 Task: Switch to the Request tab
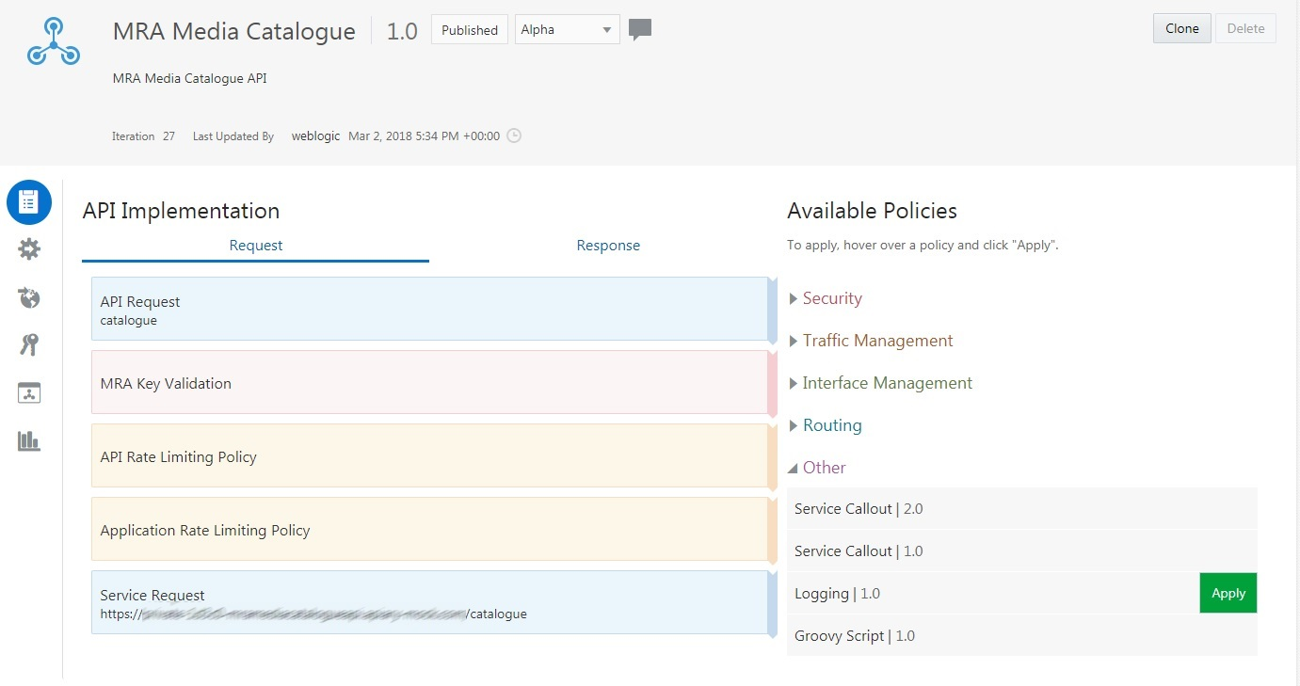pos(256,246)
